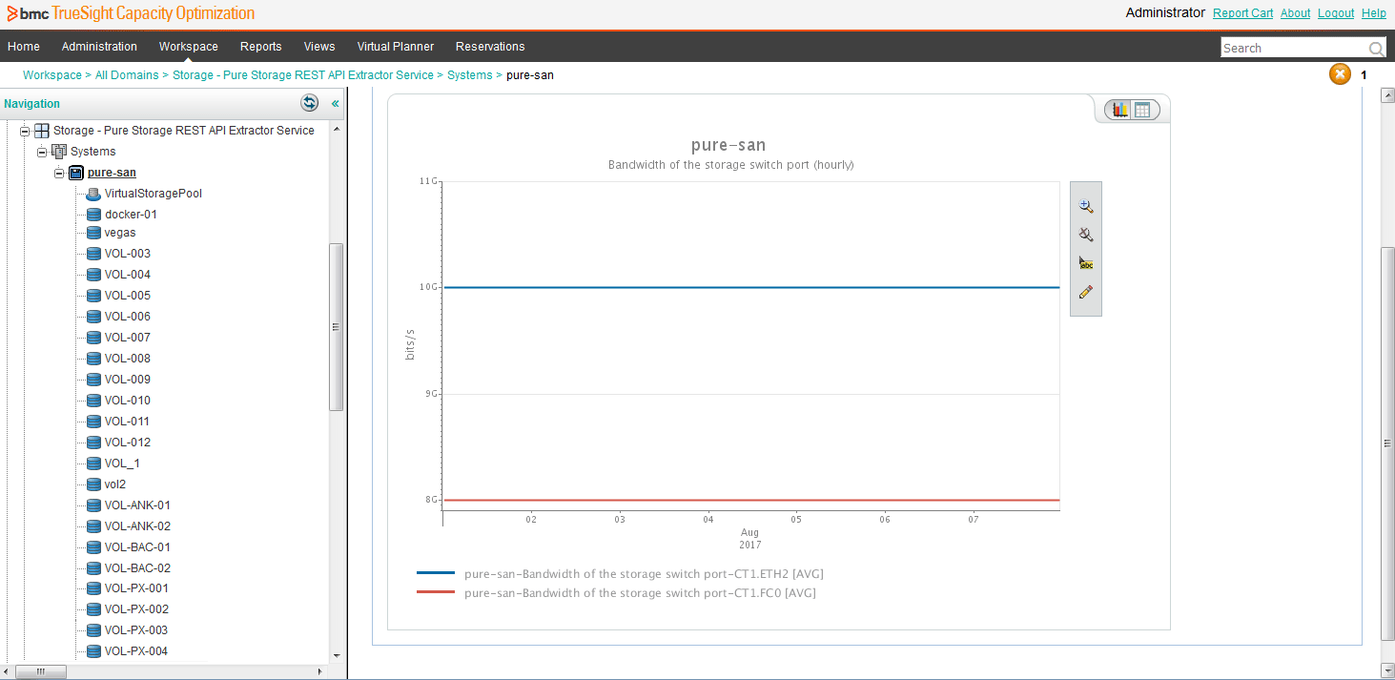The image size is (1395, 680).
Task: Select VOL-PX-001 in the tree
Action: (x=136, y=588)
